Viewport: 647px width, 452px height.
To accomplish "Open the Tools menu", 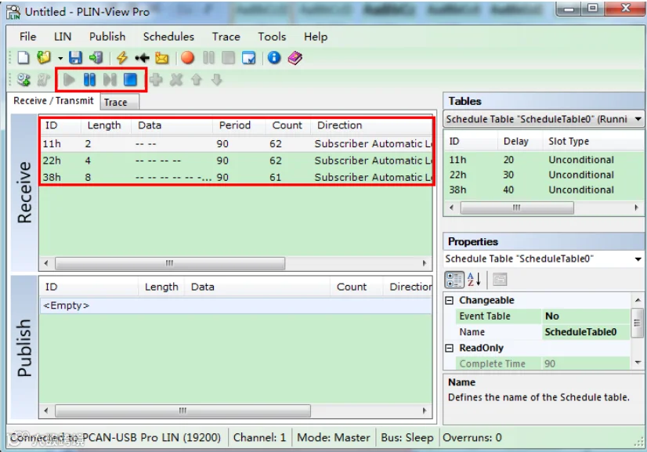I will pos(272,37).
